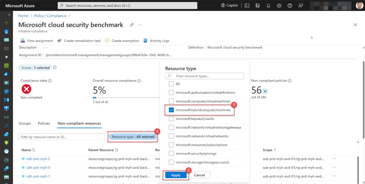Open the portal settings gear
This screenshot has width=365, height=184.
pyautogui.click(x=279, y=6)
